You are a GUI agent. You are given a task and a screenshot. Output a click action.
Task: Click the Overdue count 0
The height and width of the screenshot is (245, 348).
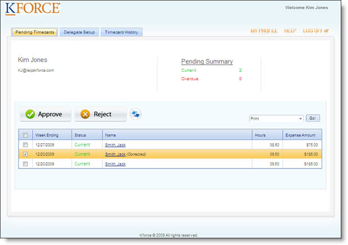coord(240,79)
